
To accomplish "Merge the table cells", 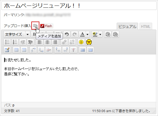I will tap(90, 50).
